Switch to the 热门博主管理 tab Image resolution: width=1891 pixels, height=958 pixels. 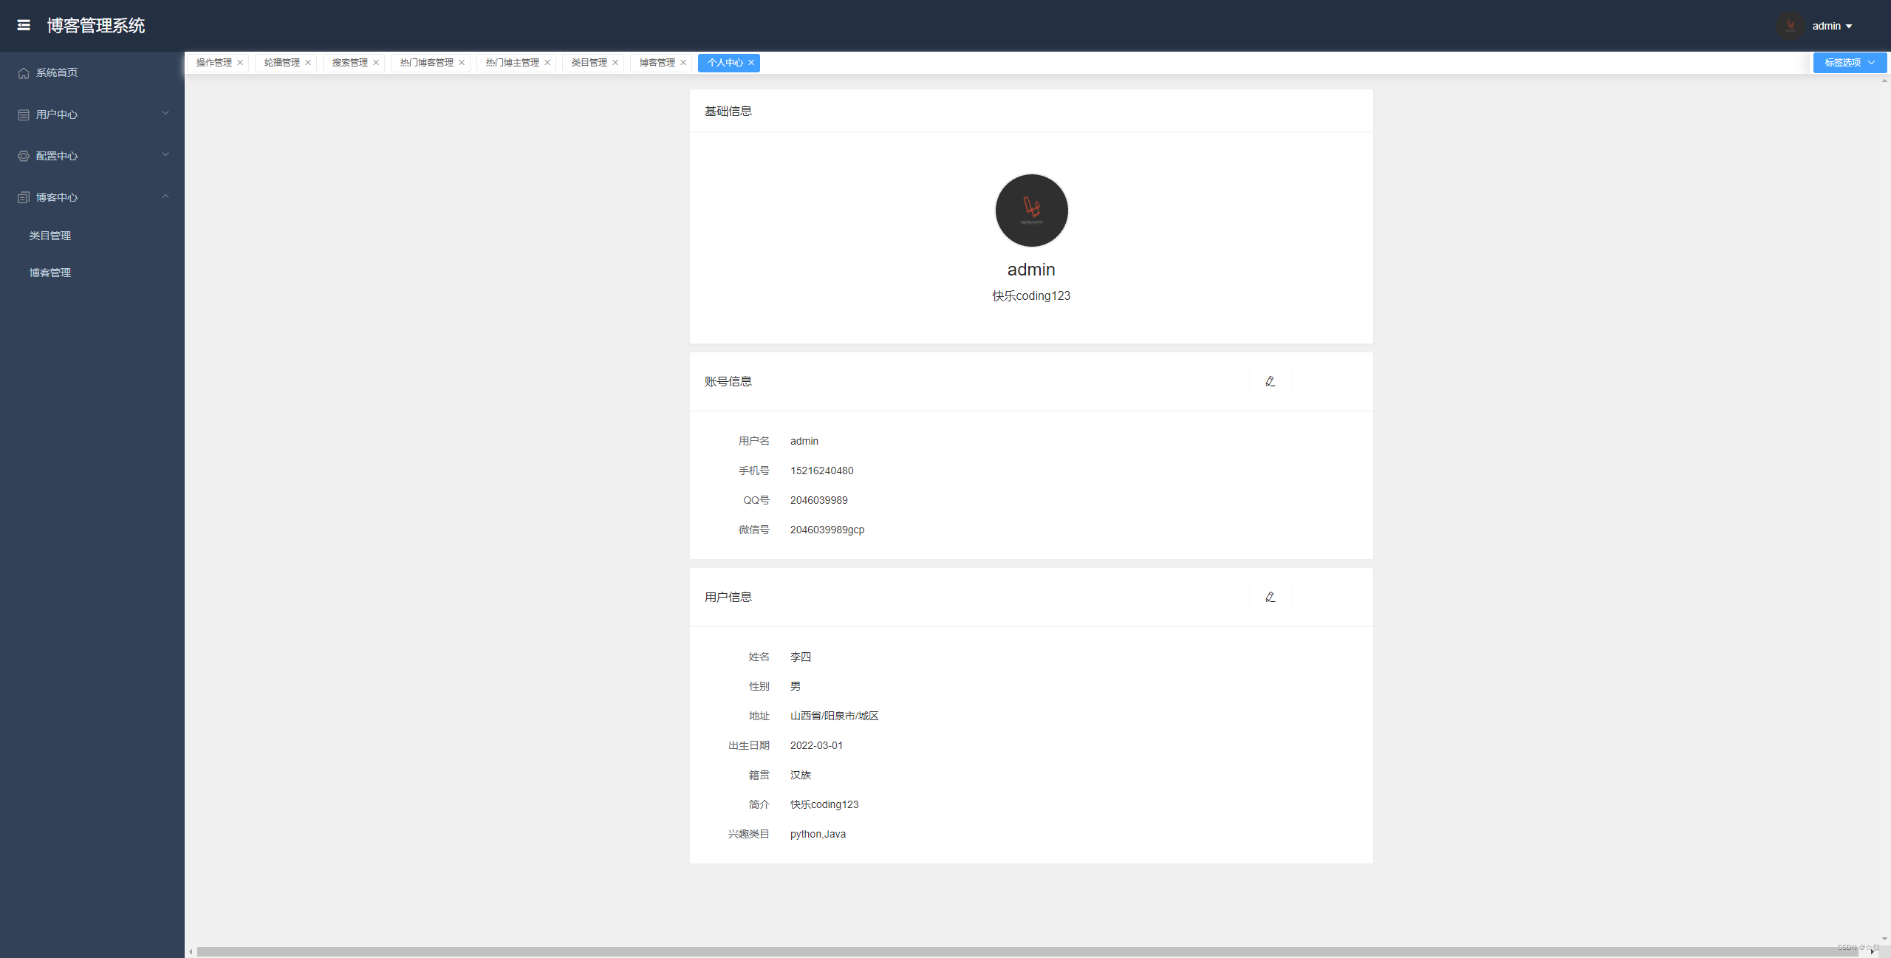[x=512, y=63]
